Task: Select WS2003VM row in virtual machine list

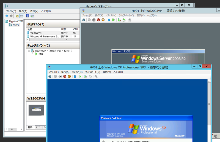Action: point(53,33)
